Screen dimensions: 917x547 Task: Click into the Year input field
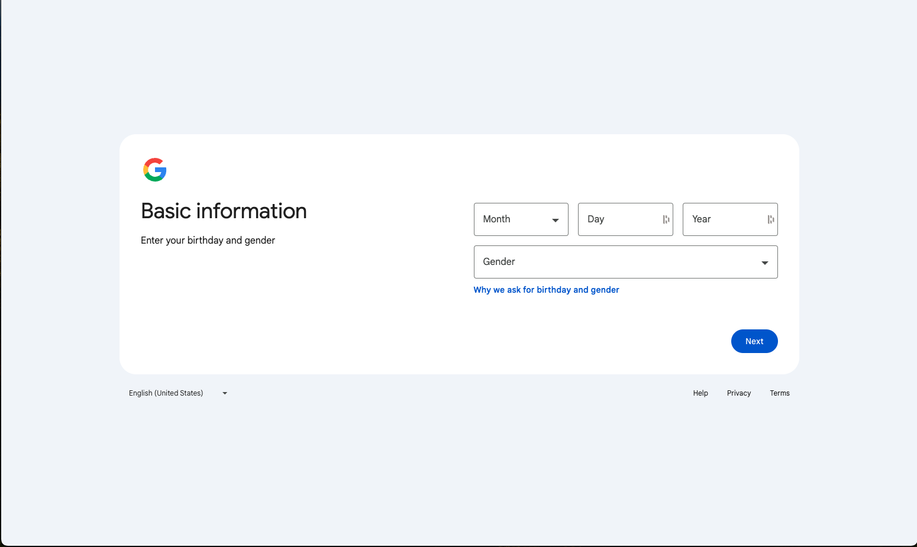click(725, 219)
